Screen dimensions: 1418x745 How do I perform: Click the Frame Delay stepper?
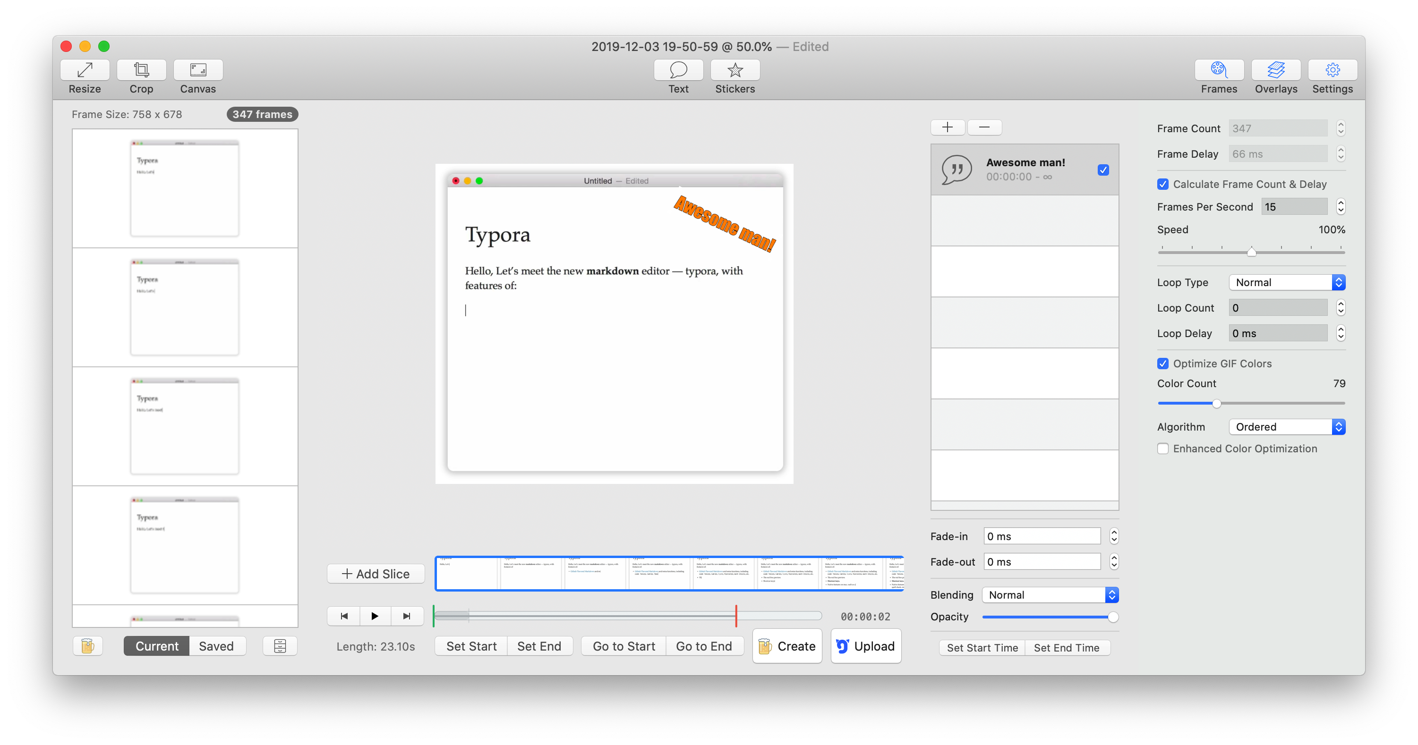coord(1341,154)
